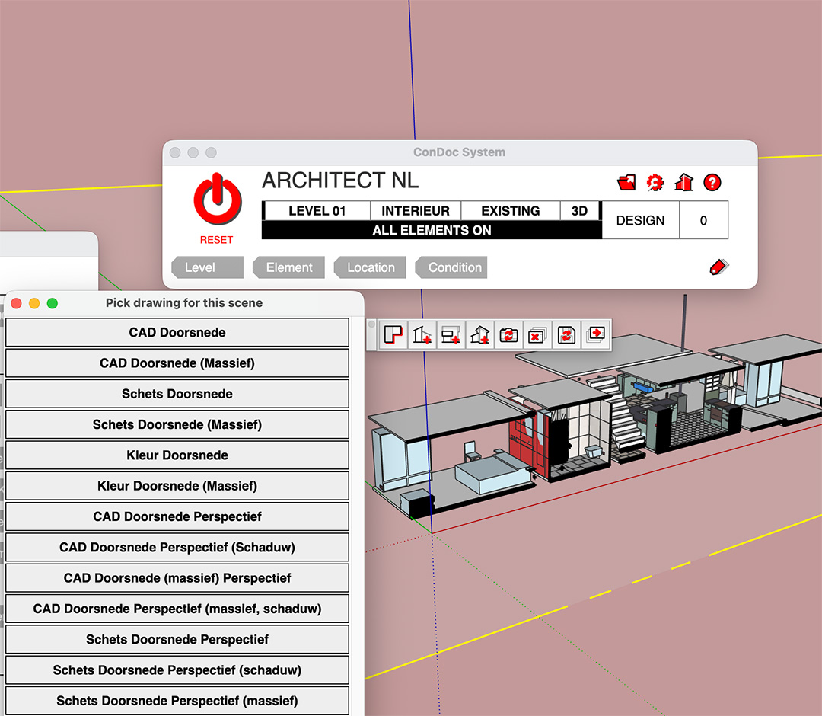This screenshot has height=716, width=822.
Task: Choose CAD Doorsnede Perspectief
Action: click(x=177, y=516)
